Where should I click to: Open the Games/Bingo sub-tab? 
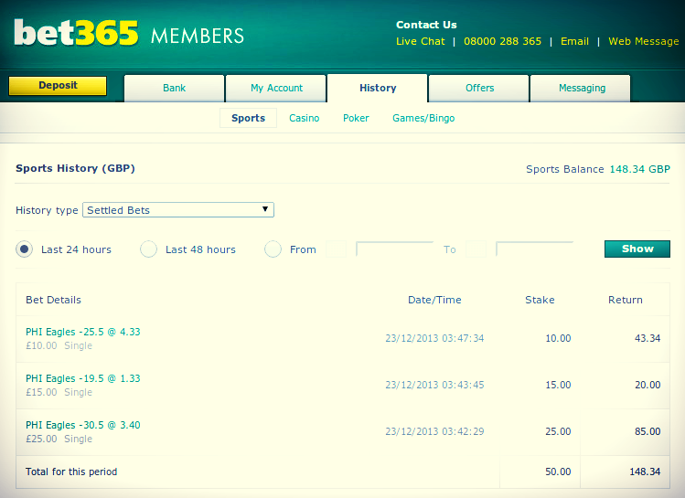423,118
